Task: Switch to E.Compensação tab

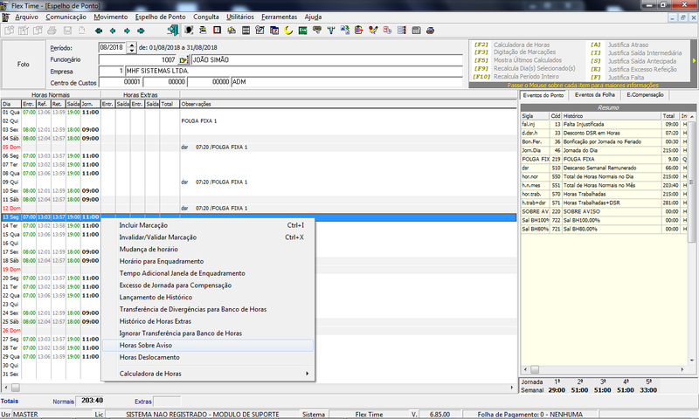Action: (645, 95)
